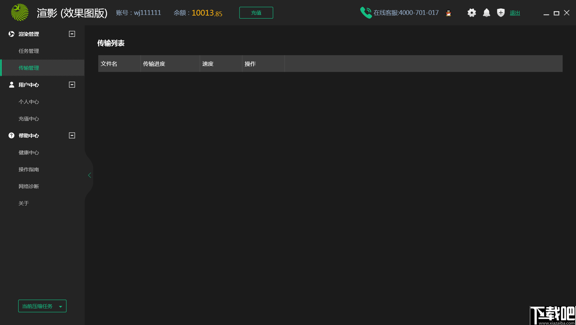Click the account name wj111111
Screen dimensions: 576x325
coord(147,13)
